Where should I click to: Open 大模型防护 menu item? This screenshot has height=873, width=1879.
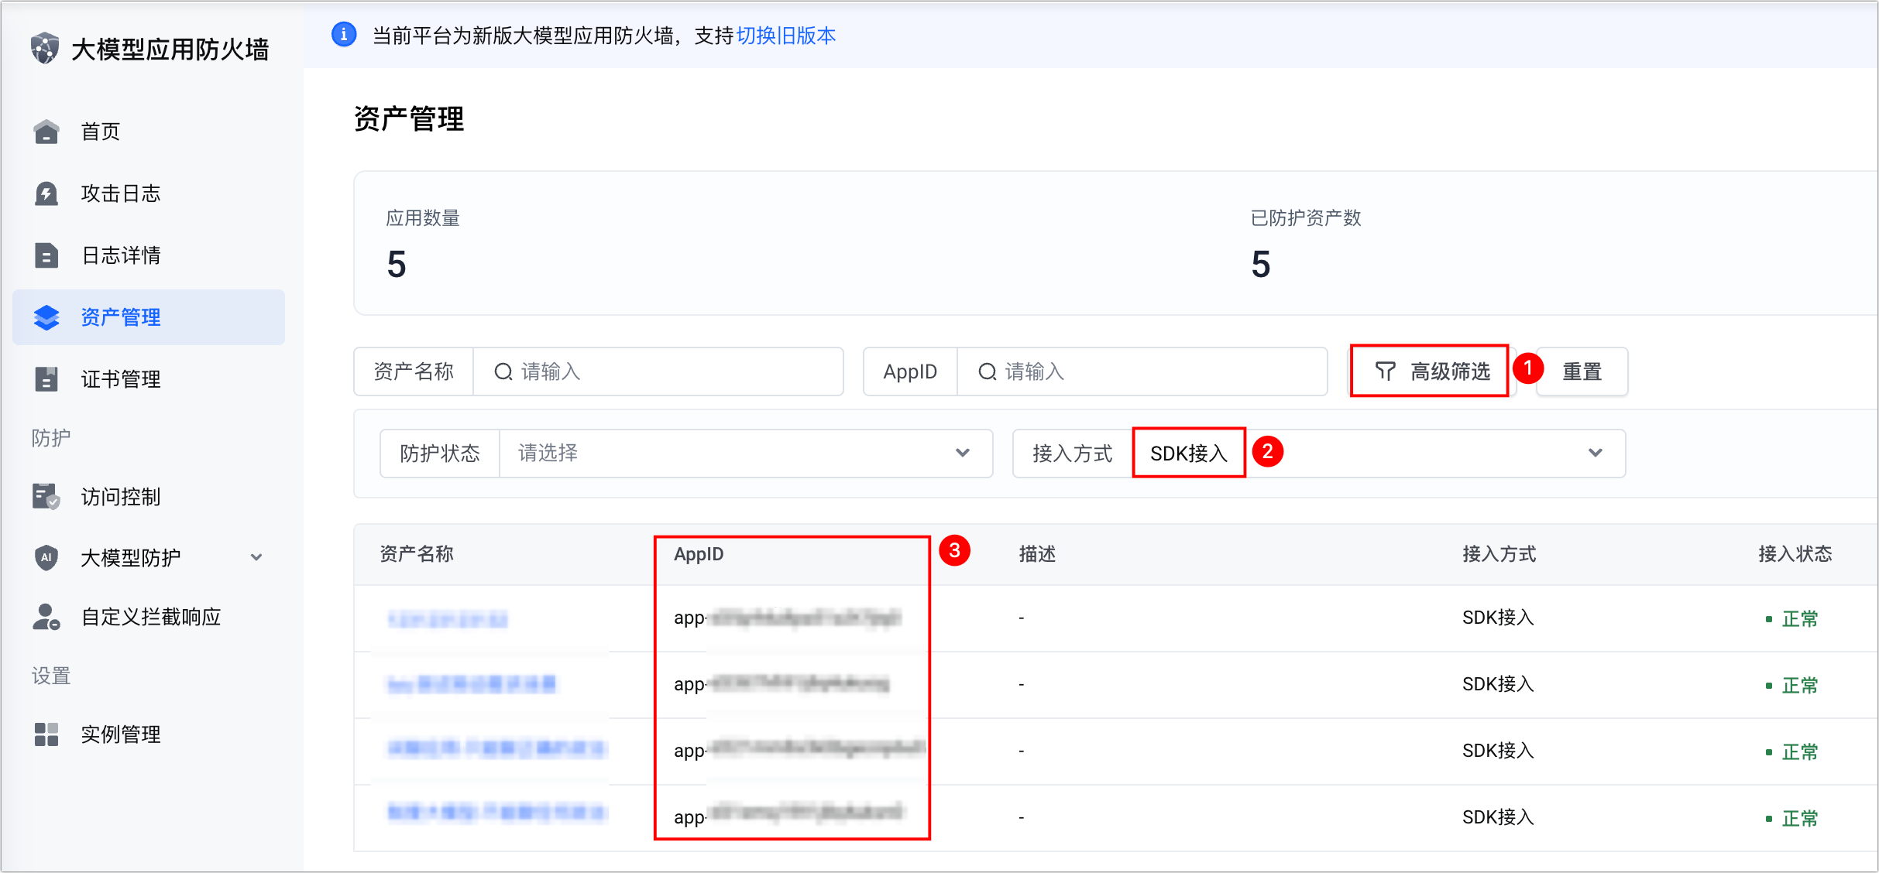130,557
